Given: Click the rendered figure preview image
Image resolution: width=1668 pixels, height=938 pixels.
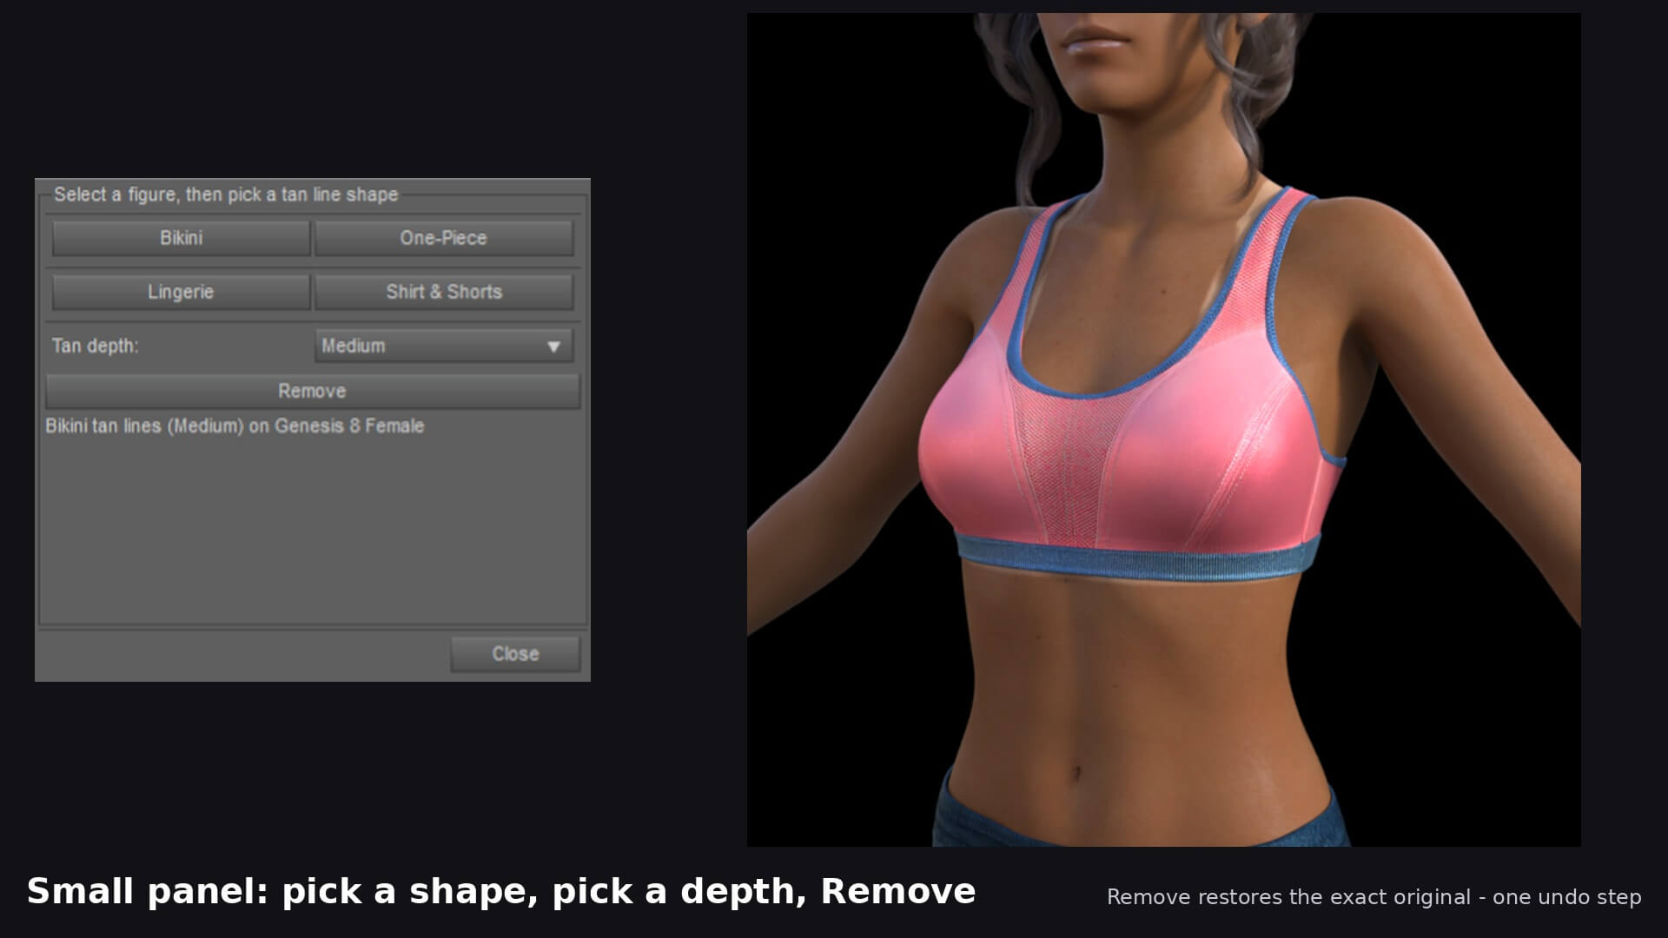Looking at the screenshot, I should tap(1163, 429).
